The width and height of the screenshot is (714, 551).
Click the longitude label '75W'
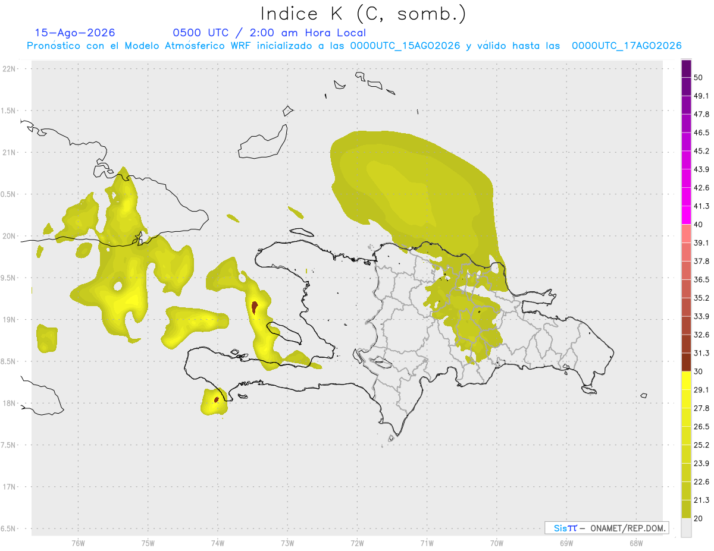(x=148, y=543)
